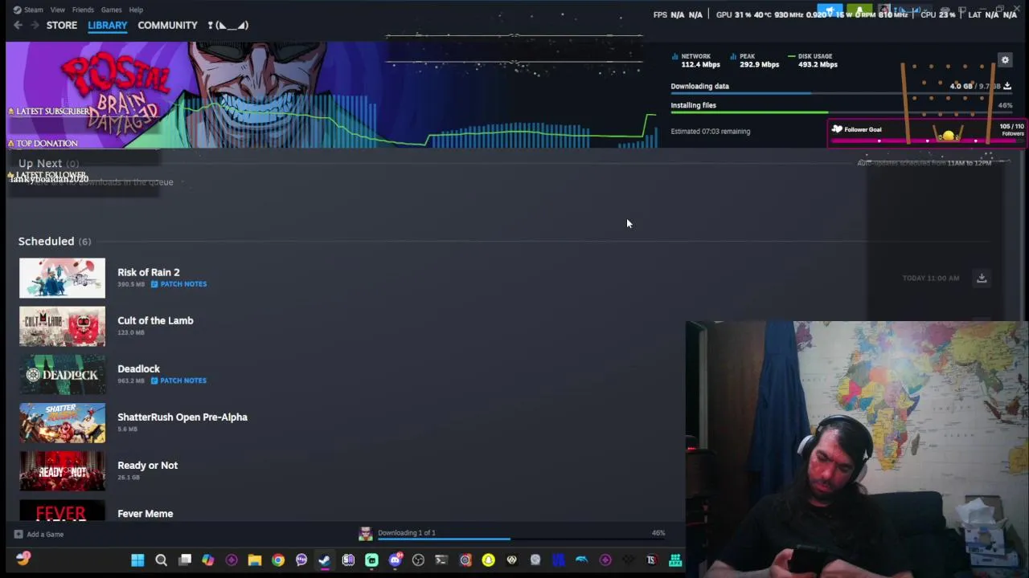Screen dimensions: 1029x578
Task: Open the TS app on the taskbar
Action: click(651, 560)
